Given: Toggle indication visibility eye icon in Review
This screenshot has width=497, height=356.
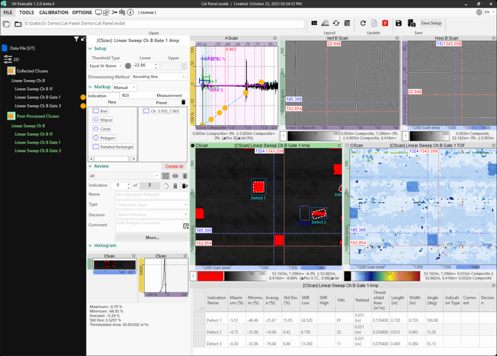Looking at the screenshot, I should 175,176.
